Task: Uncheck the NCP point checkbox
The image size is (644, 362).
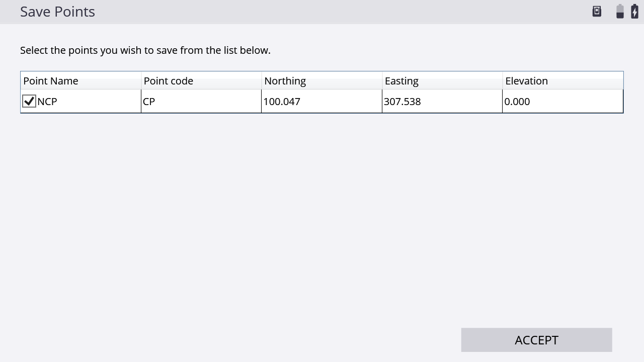Action: (29, 102)
